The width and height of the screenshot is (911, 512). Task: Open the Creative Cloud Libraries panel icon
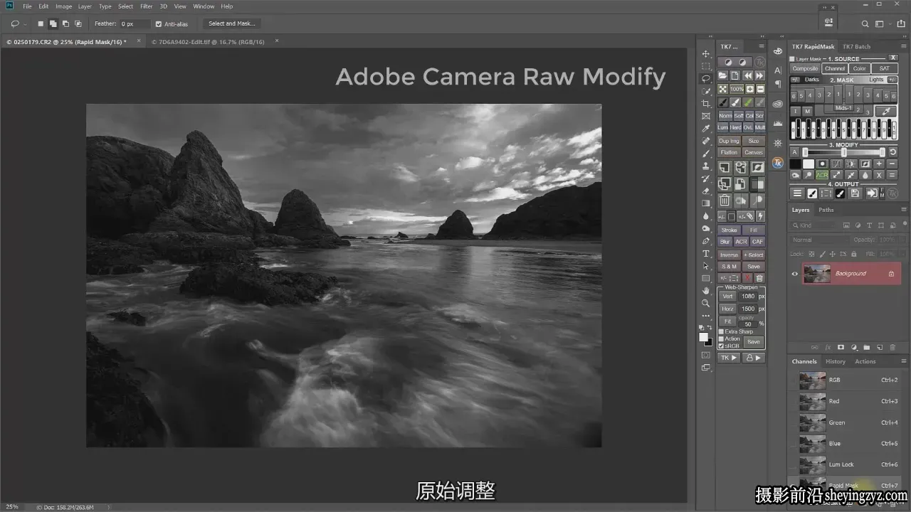tap(778, 104)
